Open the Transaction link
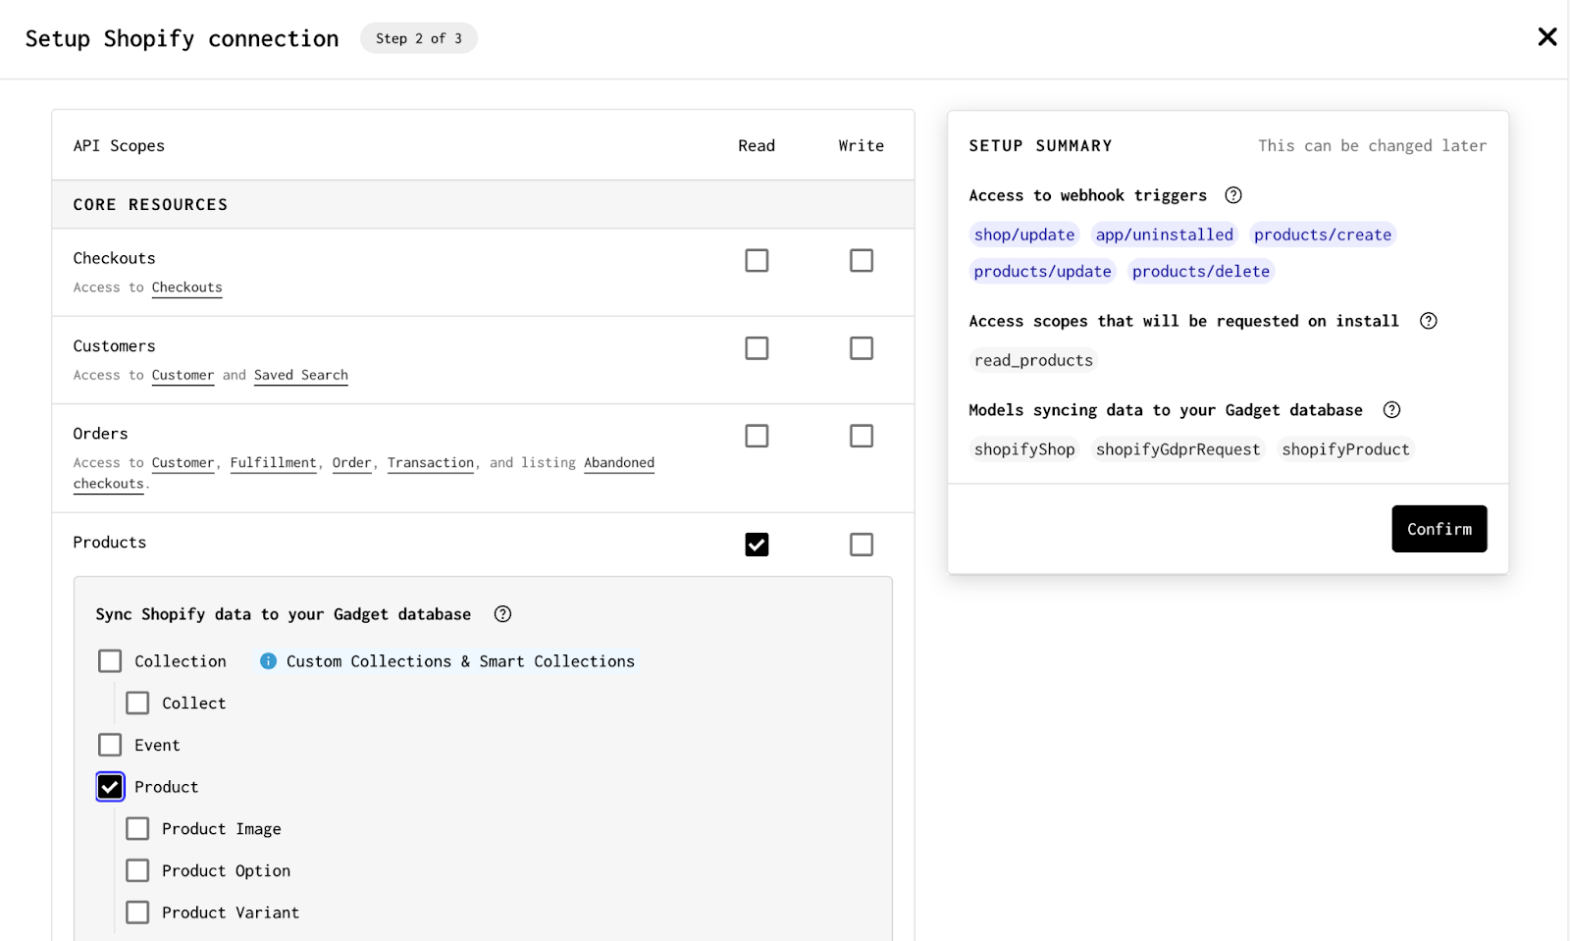Screen dimensions: 1570x941 tap(430, 463)
